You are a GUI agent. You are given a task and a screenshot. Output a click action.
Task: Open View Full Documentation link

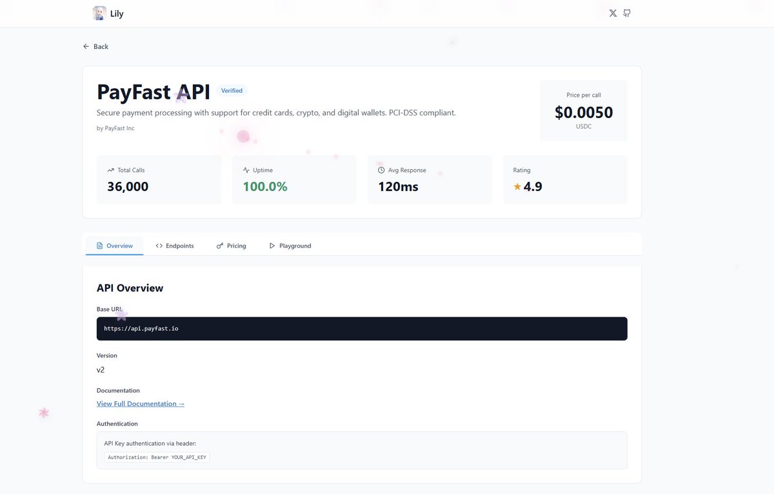(x=141, y=404)
